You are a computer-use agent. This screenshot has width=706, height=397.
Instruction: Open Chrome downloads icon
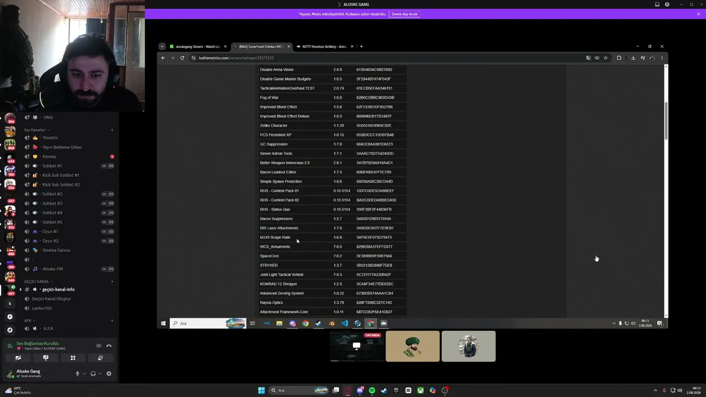click(633, 58)
